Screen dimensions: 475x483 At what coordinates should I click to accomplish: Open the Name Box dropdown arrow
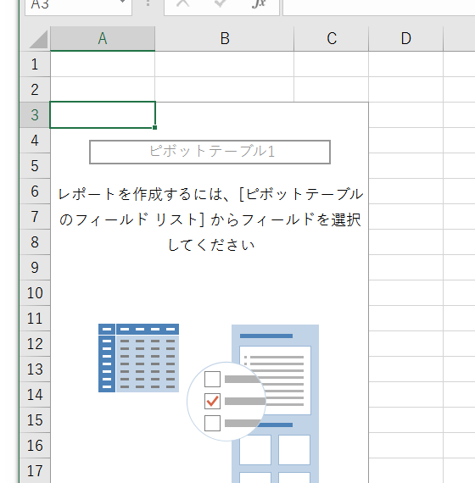pyautogui.click(x=122, y=2)
